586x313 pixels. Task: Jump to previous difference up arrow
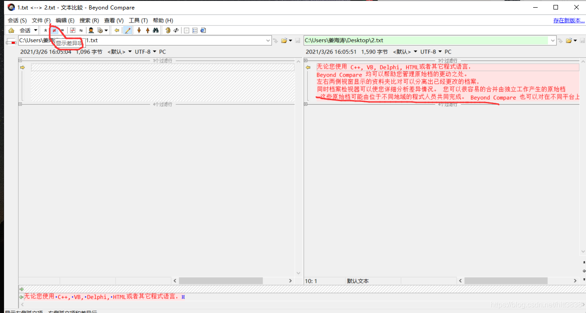click(148, 30)
